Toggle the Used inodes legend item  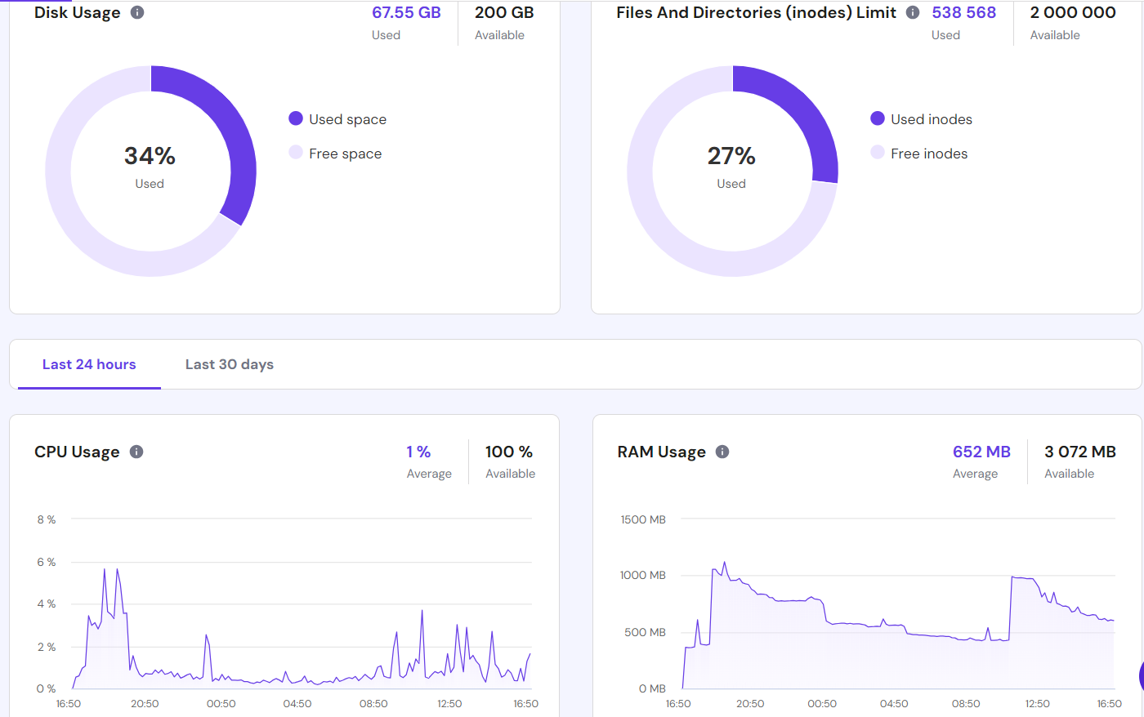pyautogui.click(x=921, y=119)
